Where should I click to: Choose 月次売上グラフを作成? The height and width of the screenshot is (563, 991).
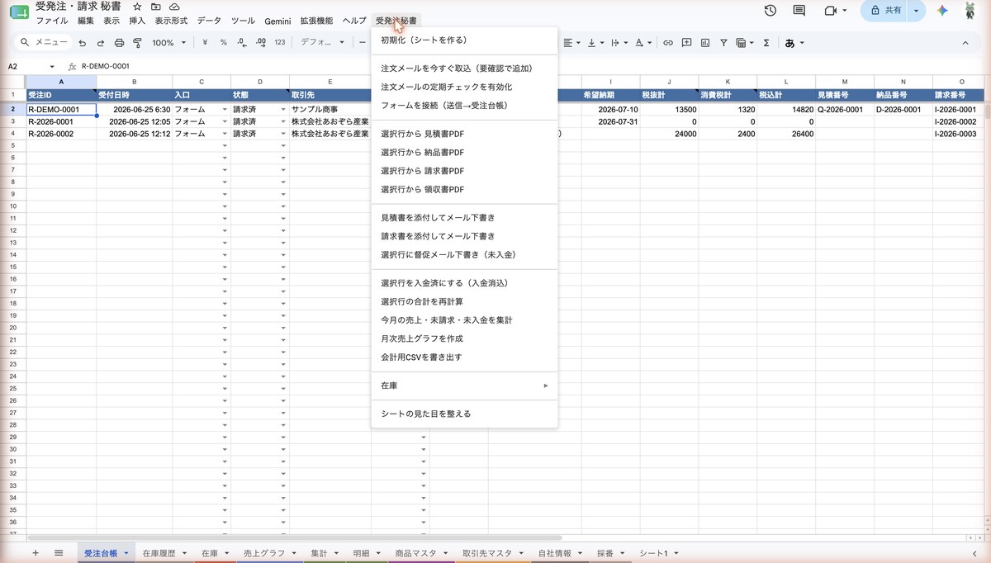pyautogui.click(x=464, y=338)
